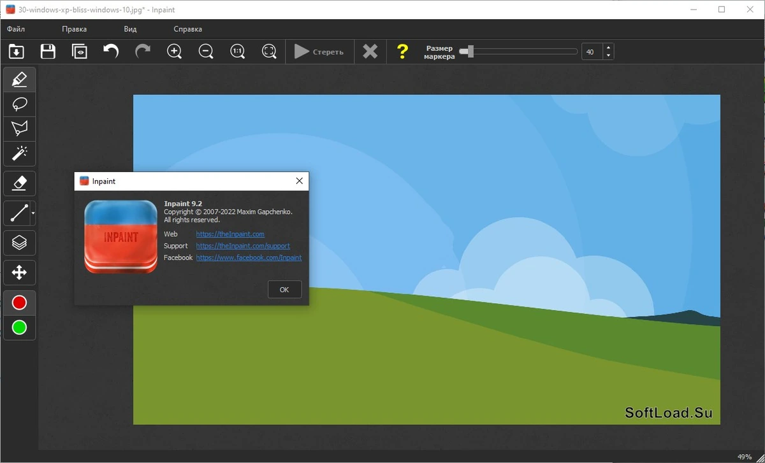Maximize the Inpaint main window
The width and height of the screenshot is (765, 463).
[x=722, y=10]
